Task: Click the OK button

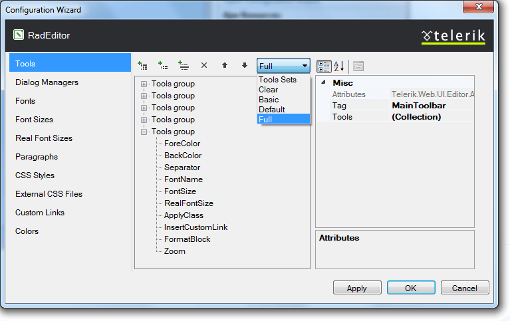Action: [411, 288]
